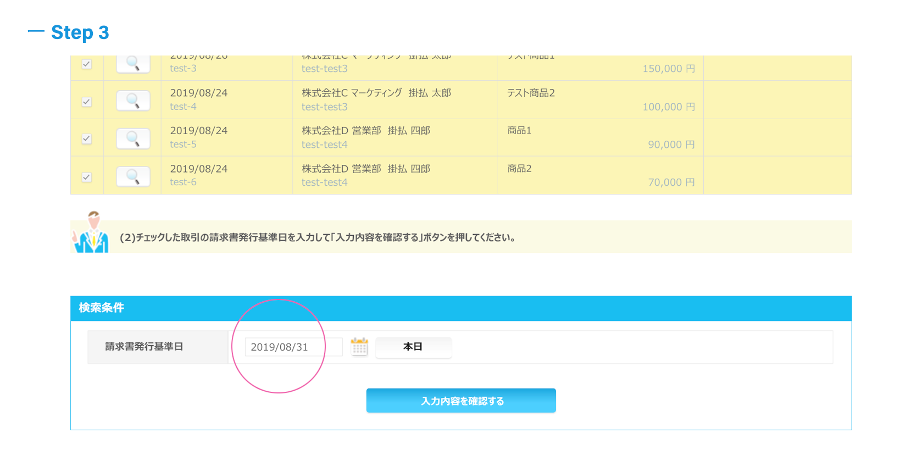The image size is (923, 455).
Task: Toggle checkbox on test-6 row
Action: tap(86, 177)
